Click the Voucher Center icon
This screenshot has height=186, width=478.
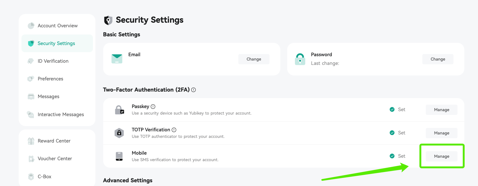pos(31,159)
